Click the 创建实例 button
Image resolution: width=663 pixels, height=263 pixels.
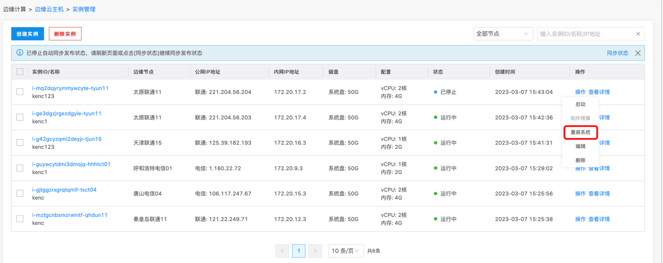27,34
